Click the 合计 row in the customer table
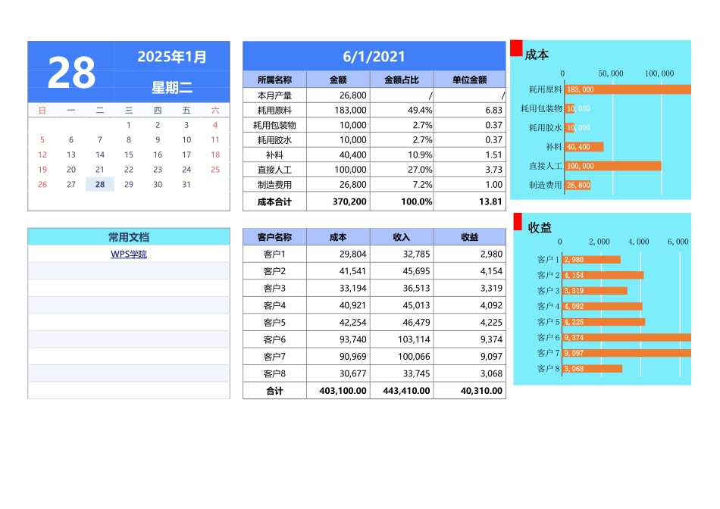Viewport: 720px width, 509px height. coord(273,391)
